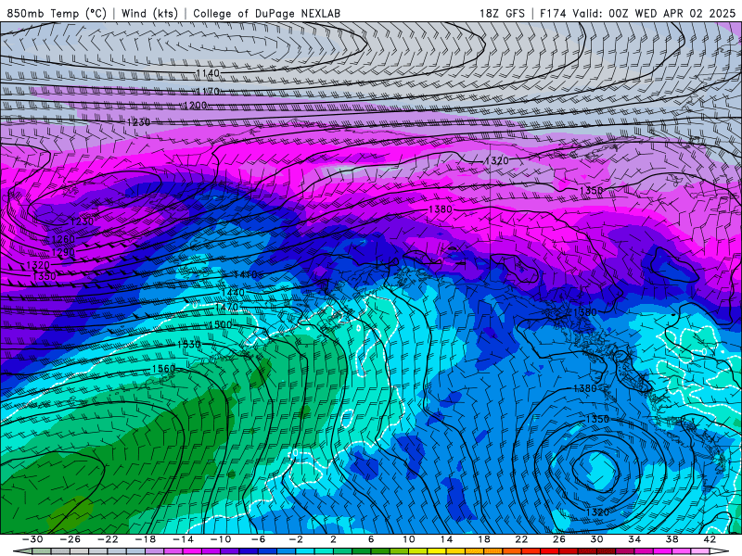
Task: Click the 1260 height contour label
Action: (63, 239)
